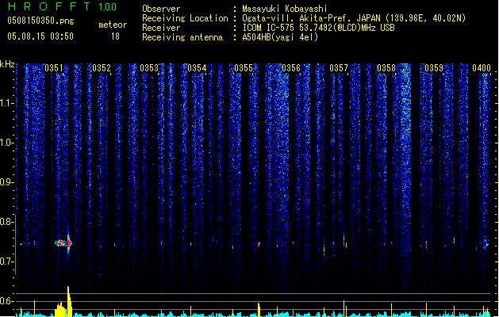Click the meteor count value 18
This screenshot has height=317, width=499.
[x=115, y=36]
